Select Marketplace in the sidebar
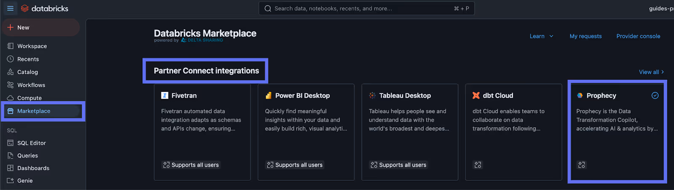This screenshot has width=674, height=190. click(42, 111)
